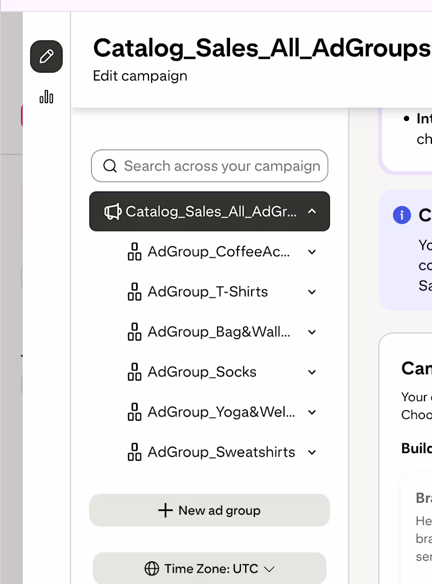
Task: Expand the AdGroup_Bag&Wall... chevron
Action: [312, 332]
